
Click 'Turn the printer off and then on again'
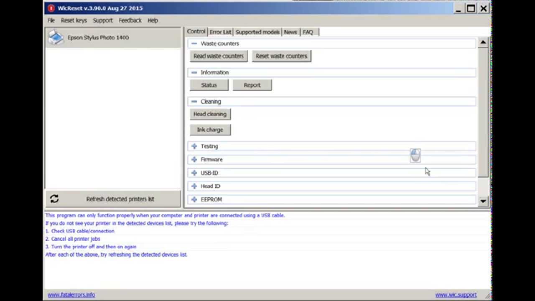point(94,247)
